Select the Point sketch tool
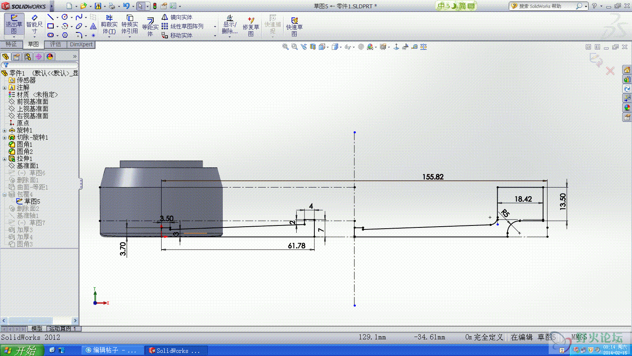The width and height of the screenshot is (632, 356). tap(93, 35)
